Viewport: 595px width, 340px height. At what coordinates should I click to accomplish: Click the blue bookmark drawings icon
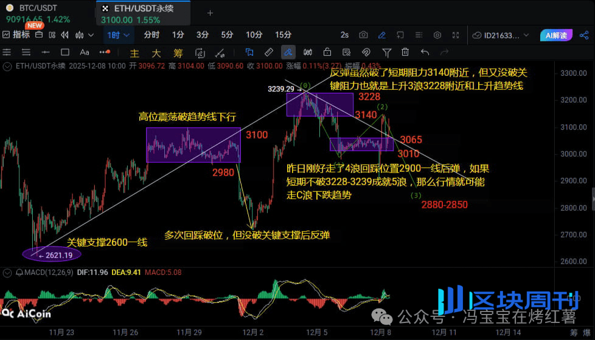[249, 52]
